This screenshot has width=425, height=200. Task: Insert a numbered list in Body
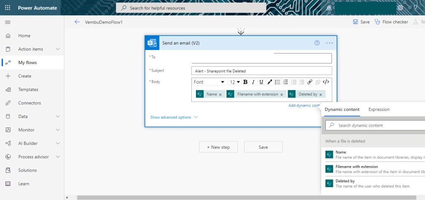[x=286, y=82]
